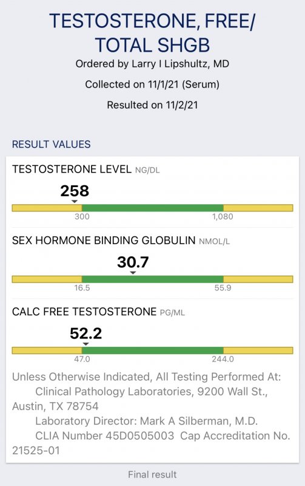
Task: Select the free testosterone green range bar
Action: point(153,351)
